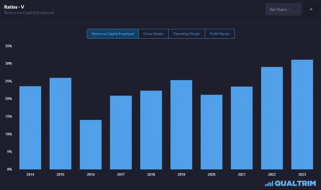Click the shortest bar representing 2016
This screenshot has width=321, height=190.
[x=90, y=143]
